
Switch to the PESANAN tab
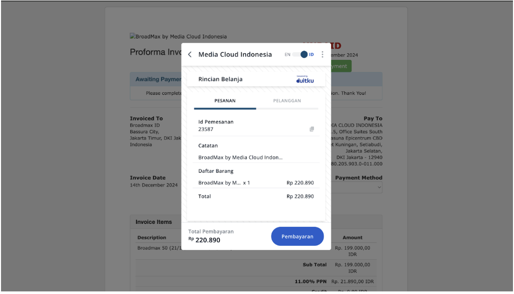[225, 101]
